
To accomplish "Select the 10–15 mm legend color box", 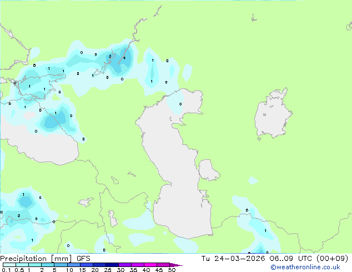I will 74,265.
